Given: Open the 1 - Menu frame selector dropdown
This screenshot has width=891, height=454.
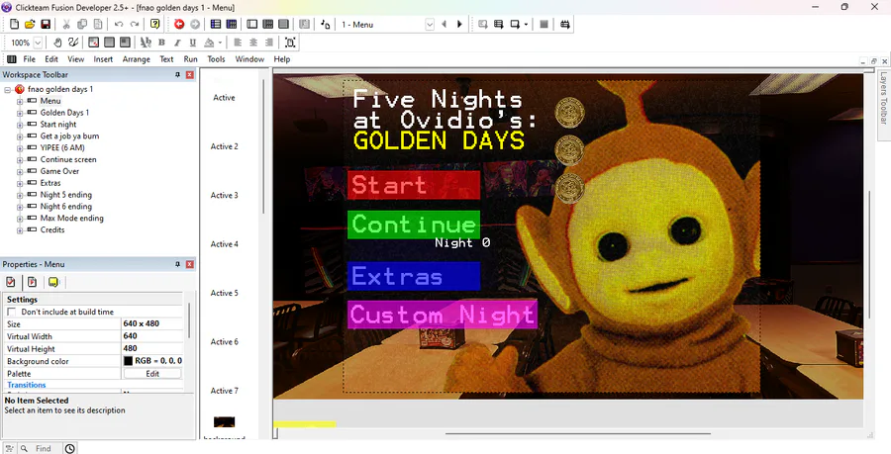Looking at the screenshot, I should tap(430, 25).
